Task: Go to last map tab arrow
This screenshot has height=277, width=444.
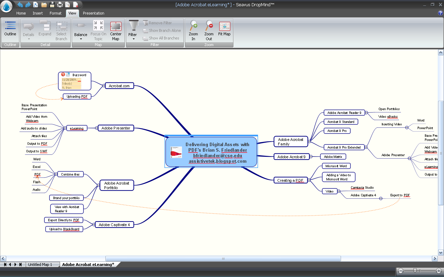Action: pyautogui.click(x=20, y=265)
